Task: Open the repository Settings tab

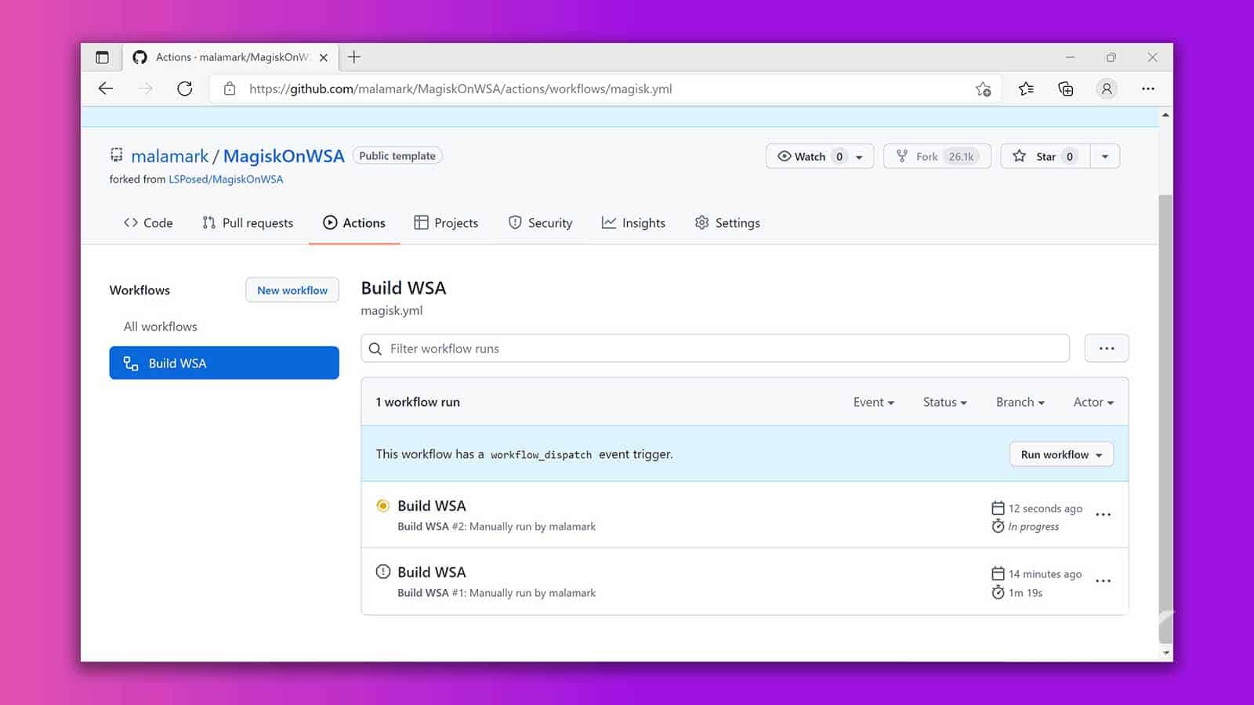Action: (x=727, y=223)
